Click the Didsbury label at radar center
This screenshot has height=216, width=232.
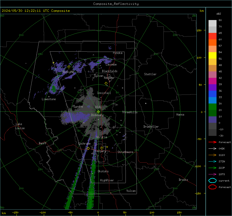[x=97, y=115]
